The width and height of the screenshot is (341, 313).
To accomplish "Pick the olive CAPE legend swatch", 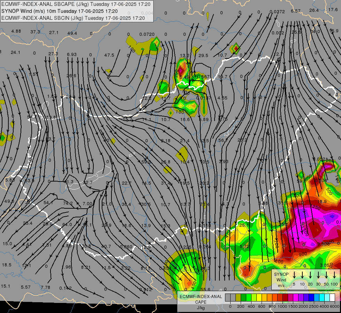I will [238, 298].
